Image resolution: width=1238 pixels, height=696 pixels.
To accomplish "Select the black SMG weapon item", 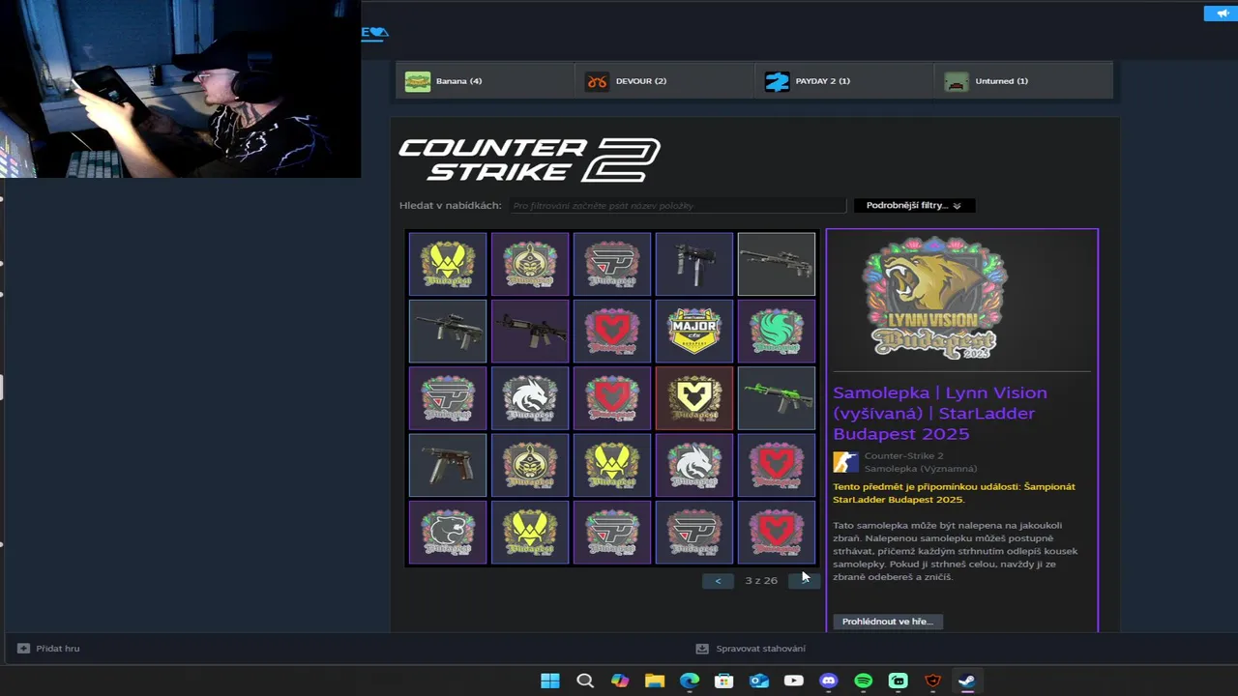I will click(694, 264).
